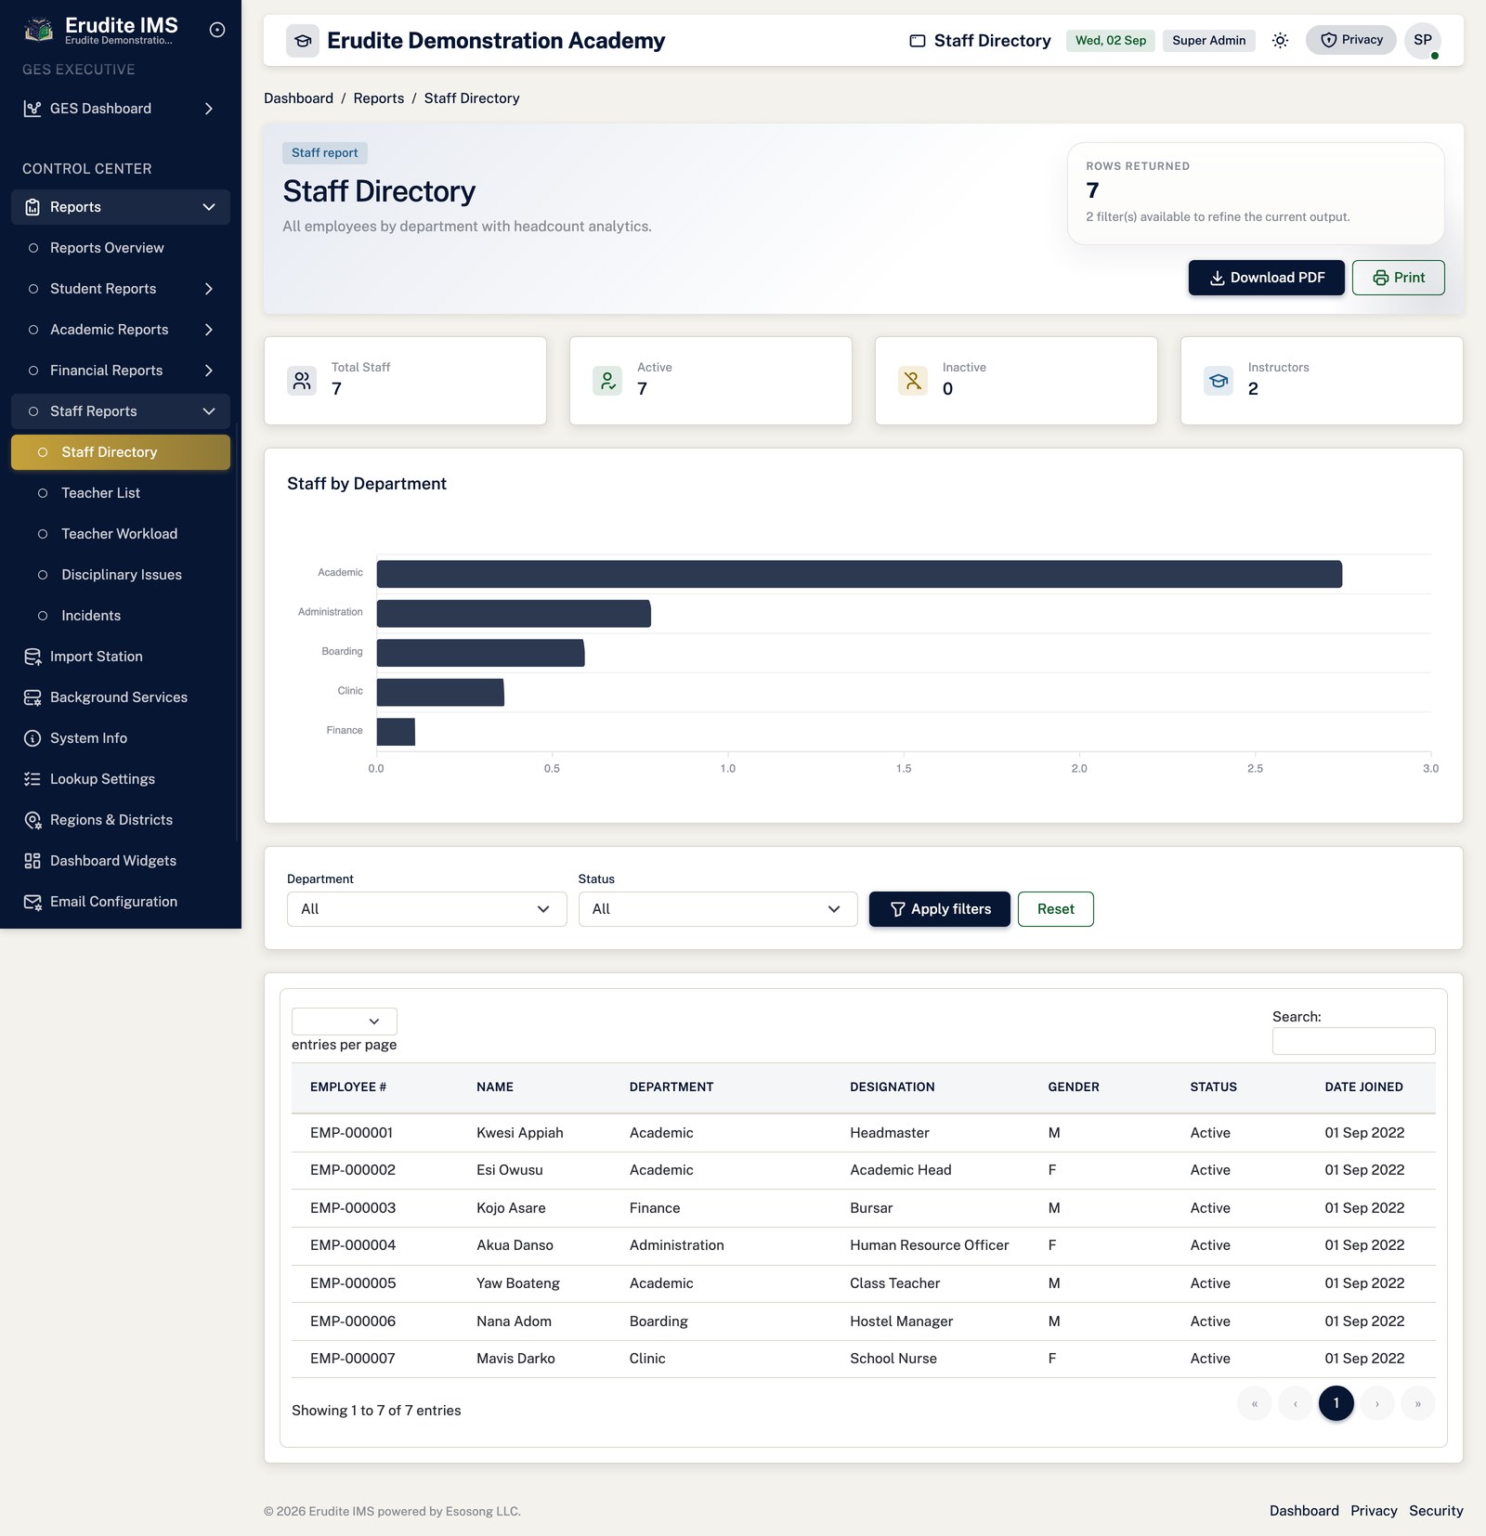Image resolution: width=1486 pixels, height=1536 pixels.
Task: Click the Inactive staff user icon
Action: [x=913, y=381]
